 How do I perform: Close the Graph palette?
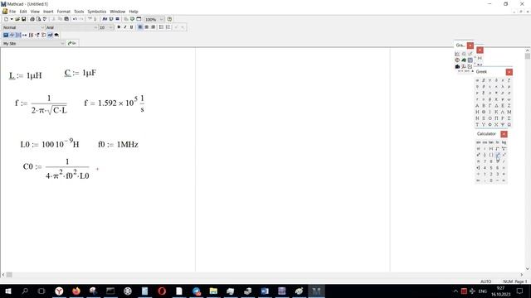pyautogui.click(x=470, y=46)
